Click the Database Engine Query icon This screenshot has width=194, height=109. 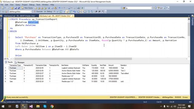click(x=35, y=8)
